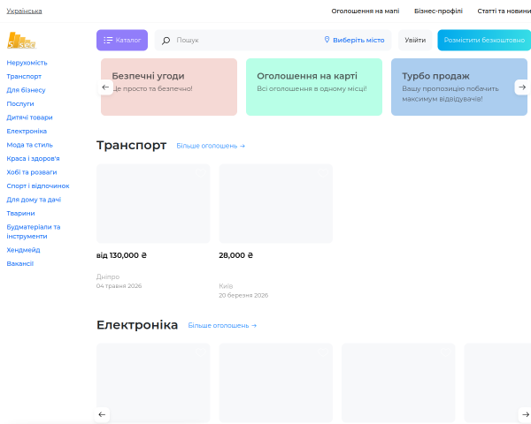Open the 28,000 ₴ Kyiv listing thumbnail
Screen dimensions: 531x424
click(x=275, y=203)
